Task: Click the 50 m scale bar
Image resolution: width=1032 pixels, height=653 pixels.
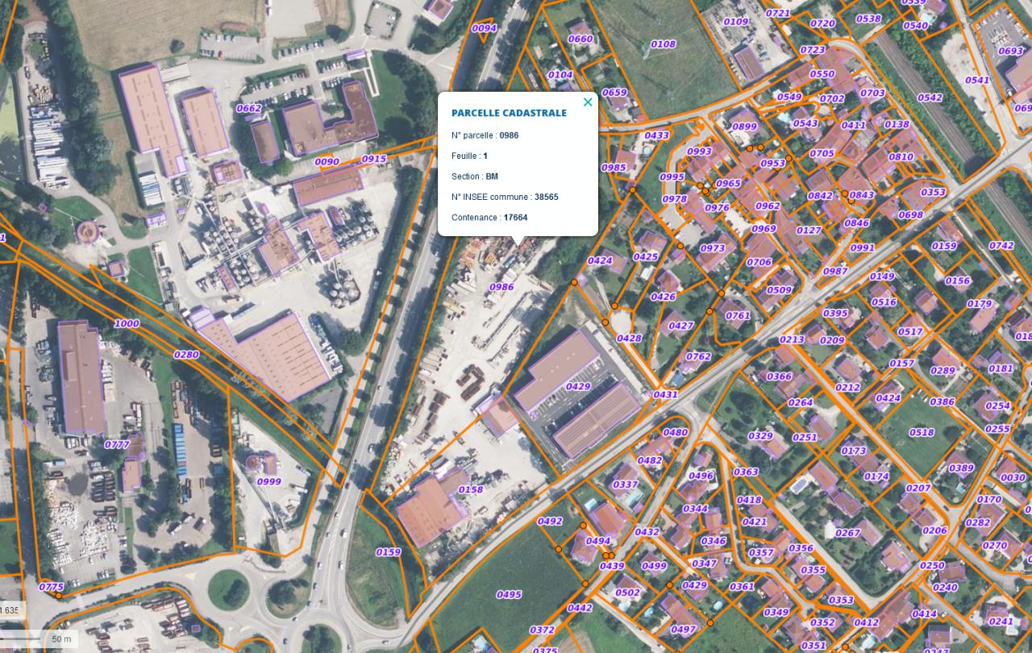Action: point(61,638)
